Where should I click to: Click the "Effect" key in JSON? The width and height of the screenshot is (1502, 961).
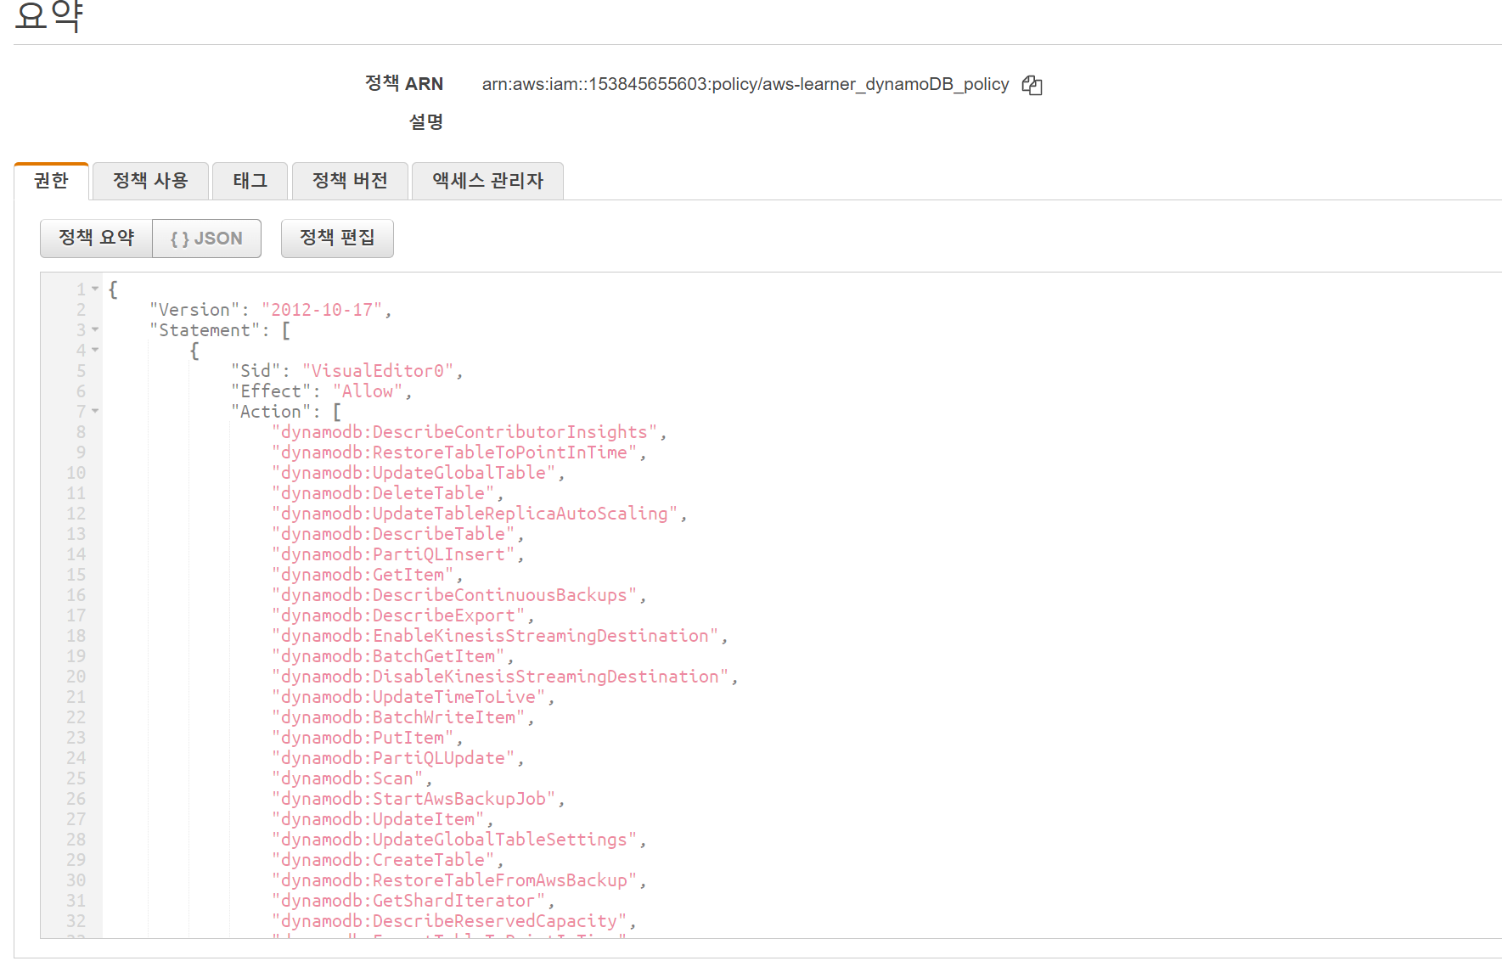[x=271, y=391]
